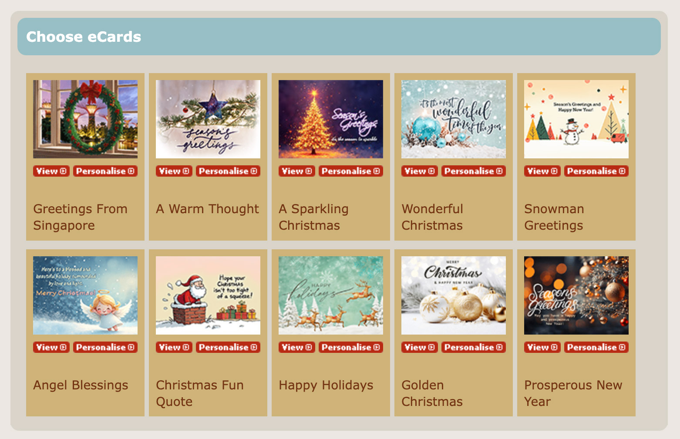Screen dimensions: 680x439
Task: Select the Prosperous New Year thumbnail
Action: tap(576, 295)
